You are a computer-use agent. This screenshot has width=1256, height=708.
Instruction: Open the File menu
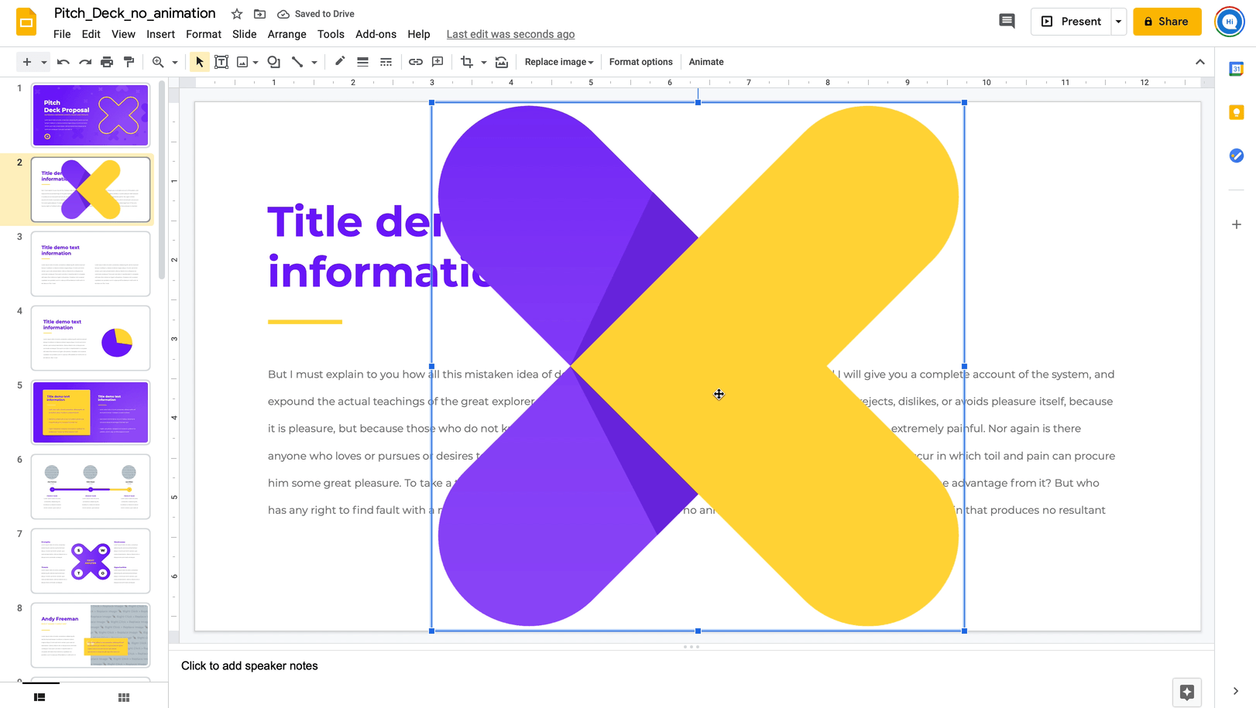coord(62,34)
